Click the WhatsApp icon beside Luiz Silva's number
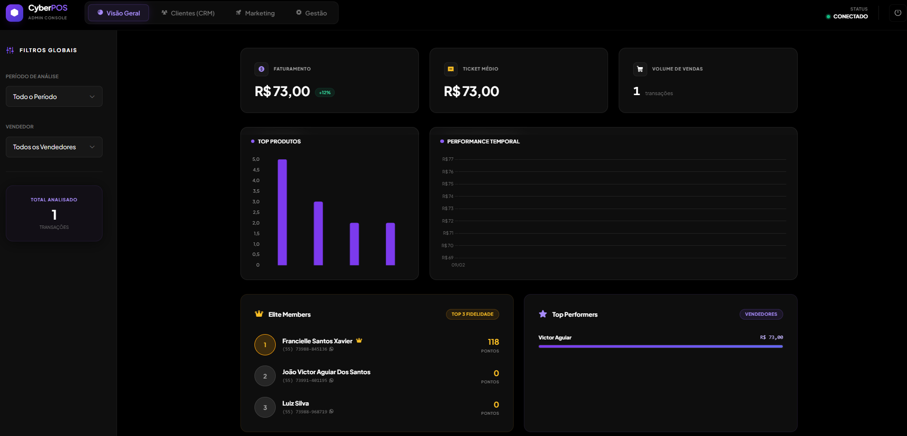907x436 pixels. tap(330, 411)
